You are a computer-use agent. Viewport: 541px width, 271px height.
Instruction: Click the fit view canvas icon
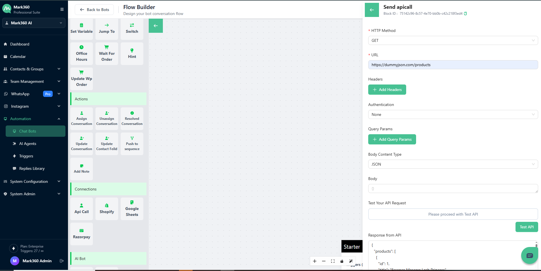coord(333,261)
